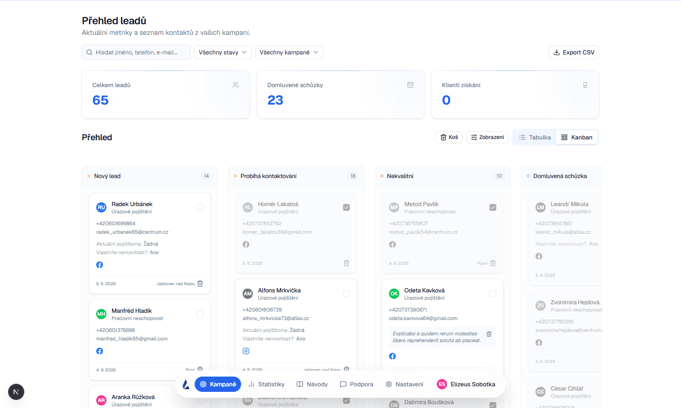Click phone +420601378898

pyautogui.click(x=116, y=330)
